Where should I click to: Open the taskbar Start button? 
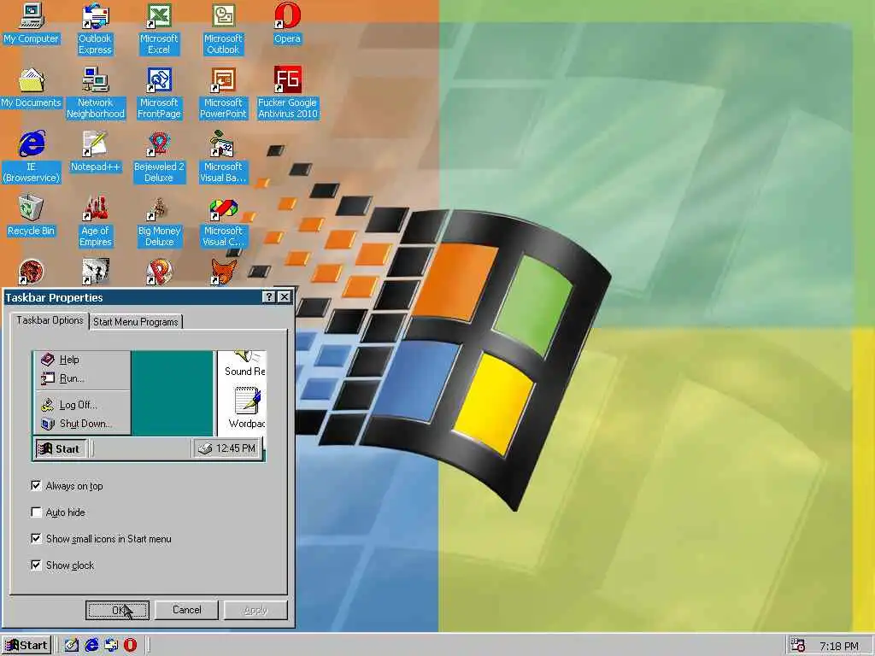[26, 646]
